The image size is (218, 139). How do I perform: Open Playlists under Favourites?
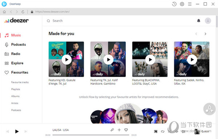[16, 89]
